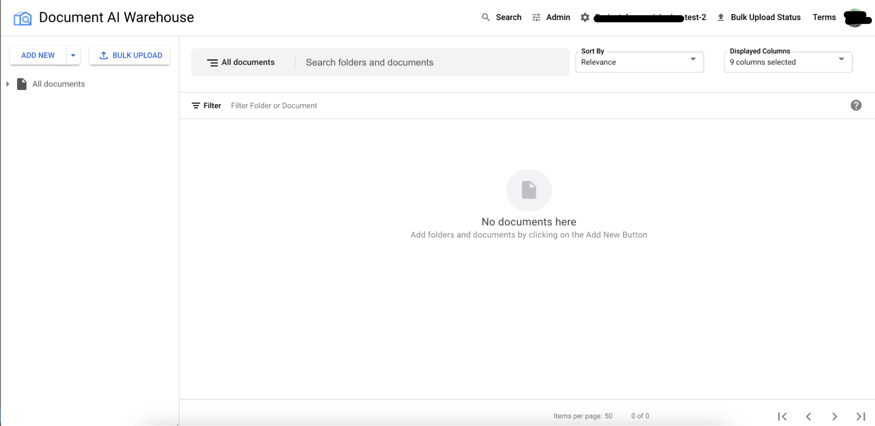Screen dimensions: 875x426
Task: Open the Displayed Columns dropdown
Action: (788, 62)
